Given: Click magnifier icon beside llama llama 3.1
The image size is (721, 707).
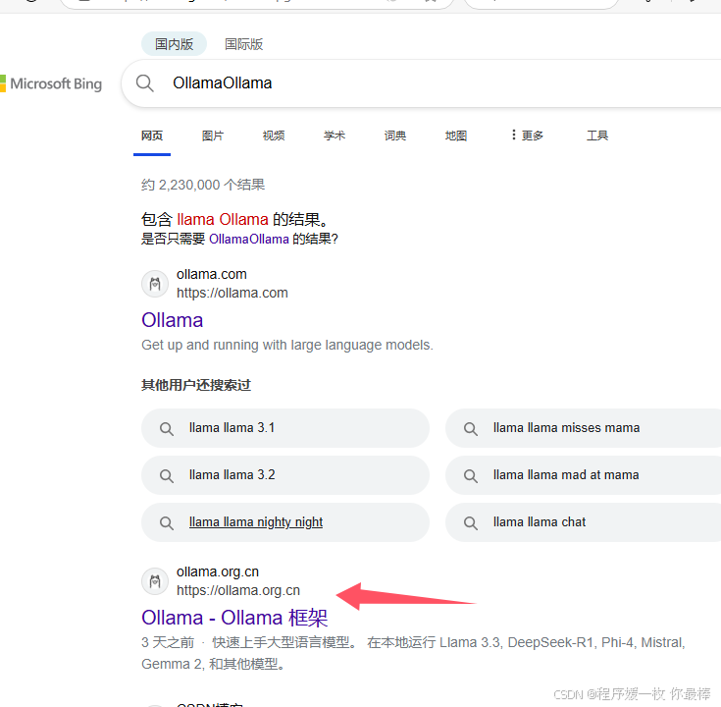Looking at the screenshot, I should pyautogui.click(x=167, y=428).
